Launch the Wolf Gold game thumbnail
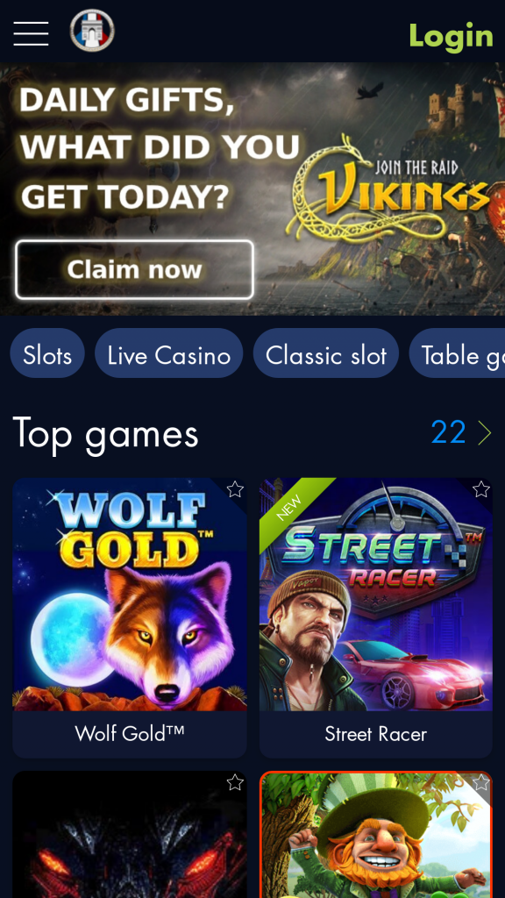The width and height of the screenshot is (505, 898). tap(130, 595)
